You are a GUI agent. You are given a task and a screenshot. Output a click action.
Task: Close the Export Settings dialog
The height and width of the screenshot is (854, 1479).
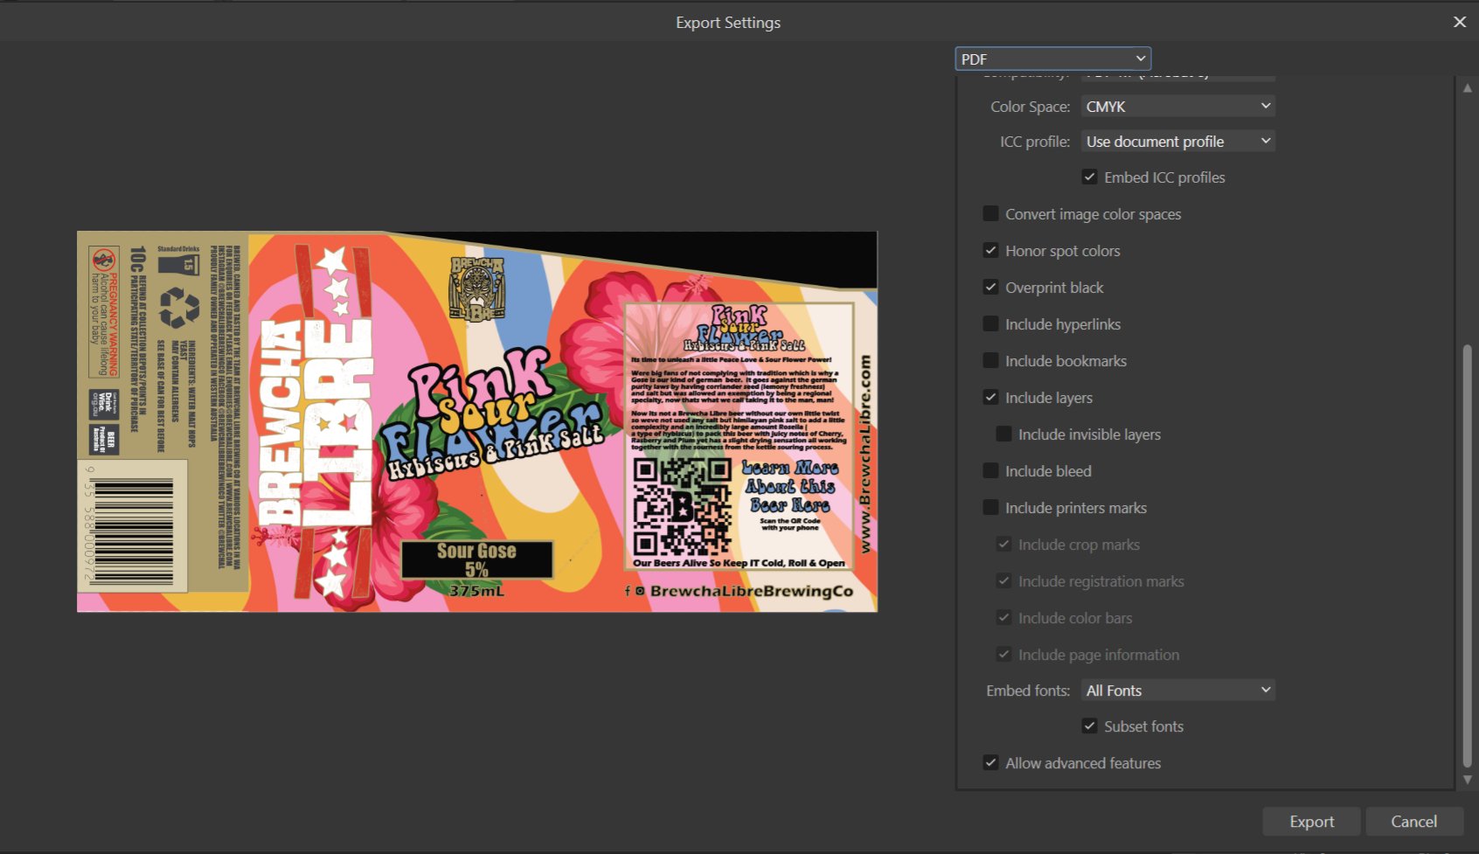click(1459, 22)
